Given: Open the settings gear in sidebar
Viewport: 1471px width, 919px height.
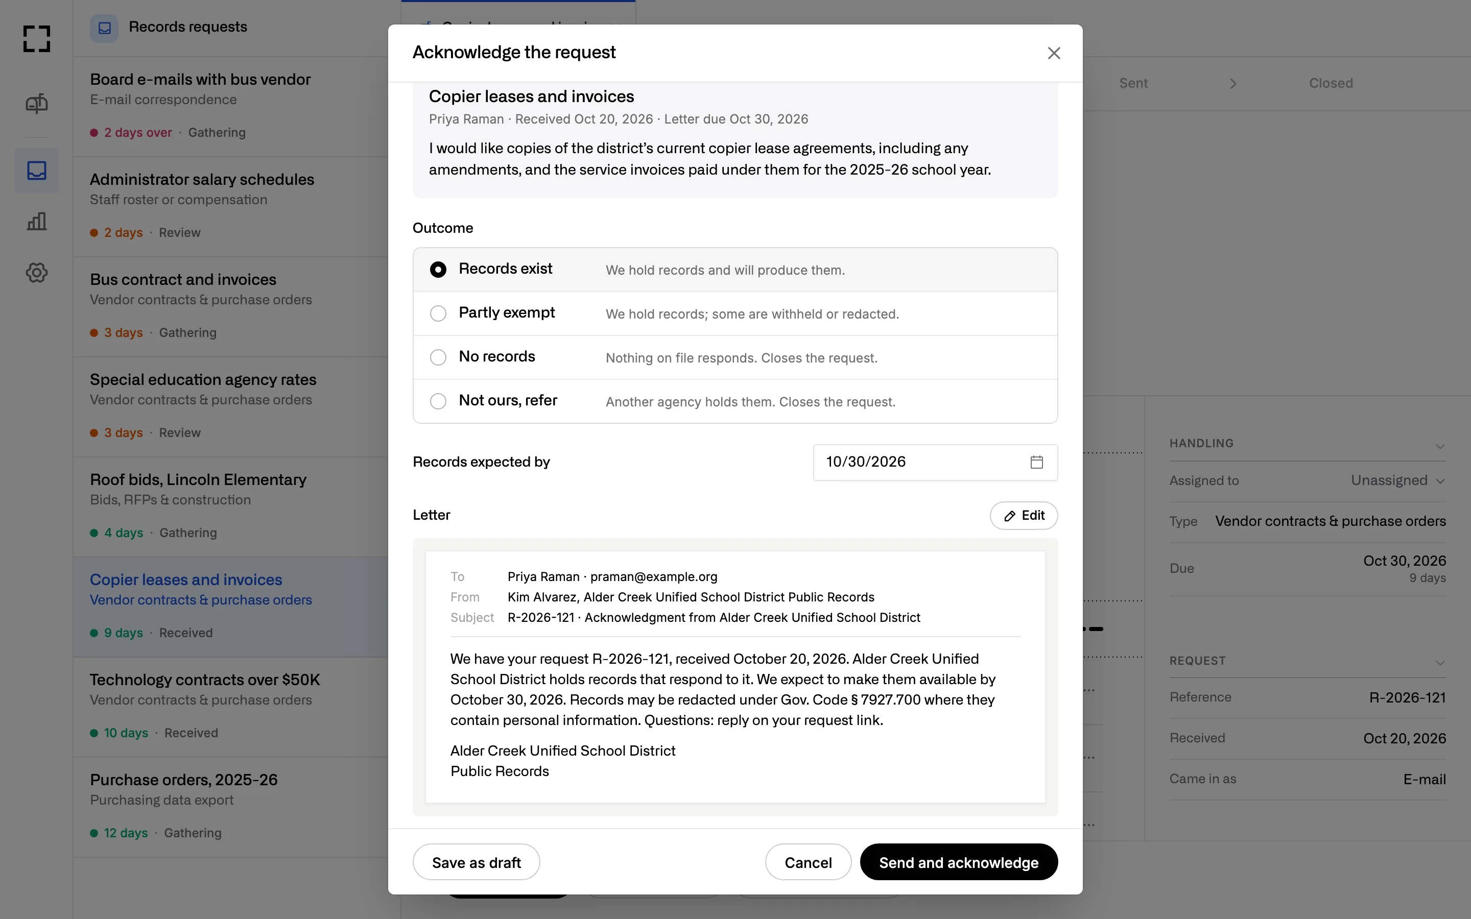Looking at the screenshot, I should coord(36,272).
